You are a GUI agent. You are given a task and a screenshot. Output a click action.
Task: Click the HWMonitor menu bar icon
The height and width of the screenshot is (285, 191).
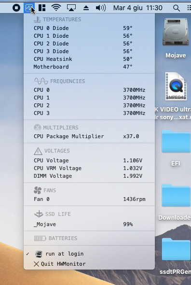[29, 8]
